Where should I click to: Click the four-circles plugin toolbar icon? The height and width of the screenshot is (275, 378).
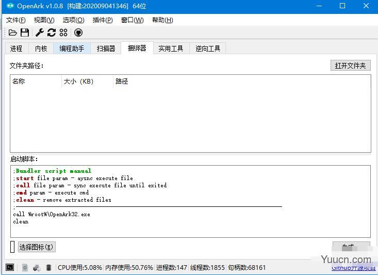coord(63,33)
